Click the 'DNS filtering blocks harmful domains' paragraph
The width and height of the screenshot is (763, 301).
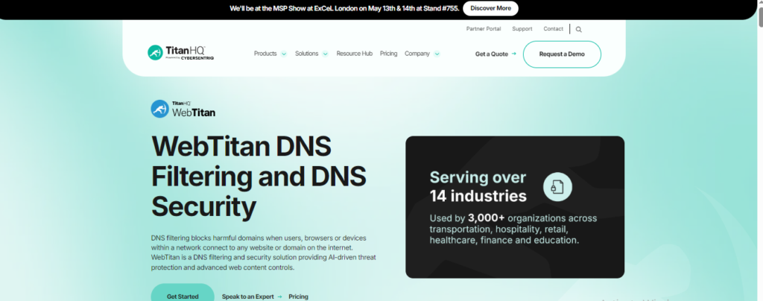[x=264, y=253]
